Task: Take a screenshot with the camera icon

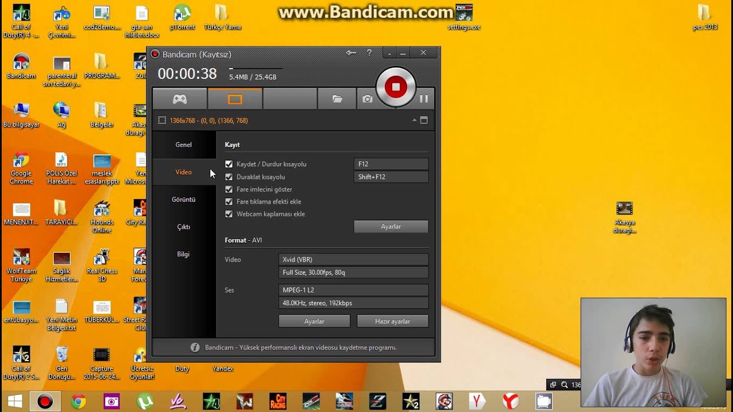Action: click(367, 99)
